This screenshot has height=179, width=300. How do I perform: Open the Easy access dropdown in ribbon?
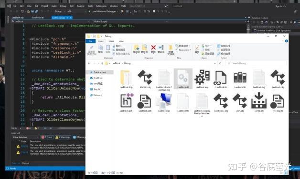pos(183,50)
